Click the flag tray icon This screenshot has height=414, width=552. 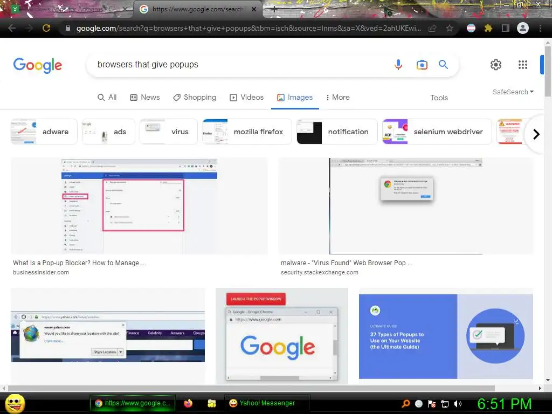432,404
